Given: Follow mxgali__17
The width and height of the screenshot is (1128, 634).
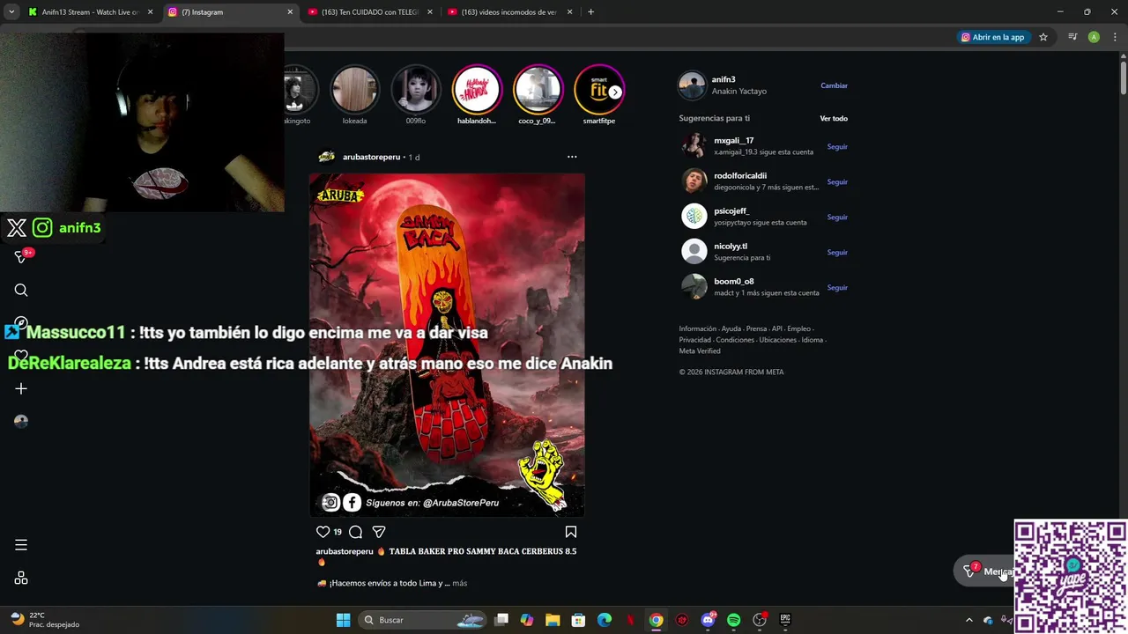Looking at the screenshot, I should (837, 147).
